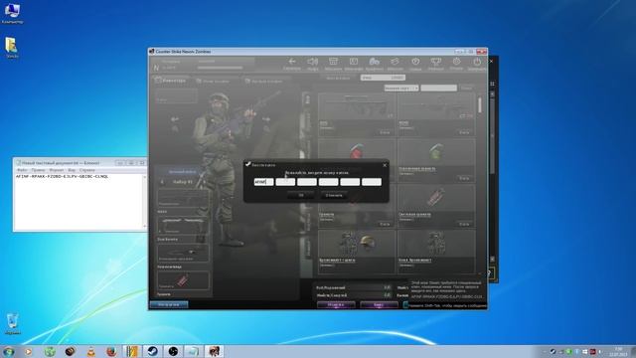This screenshot has width=636, height=358.
Task: Open the megaphone news icon in game toolbar
Action: (313, 62)
